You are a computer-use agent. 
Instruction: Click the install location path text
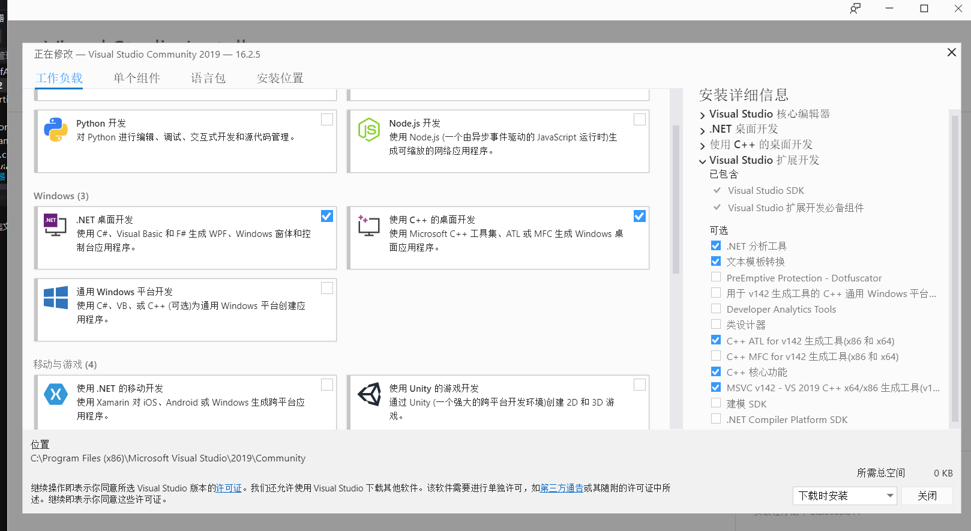[168, 458]
